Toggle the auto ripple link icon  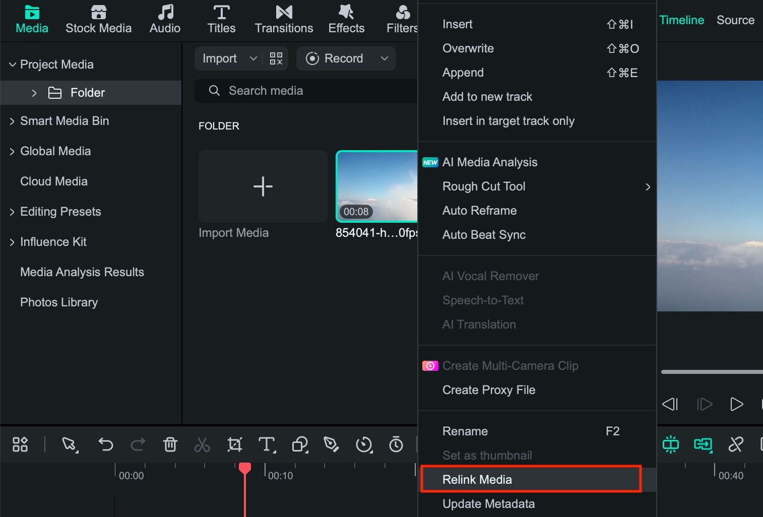[x=703, y=444]
